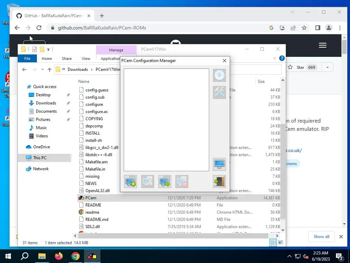Image resolution: width=350 pixels, height=263 pixels.
Task: Sort files by Name column header
Action: 84,82
